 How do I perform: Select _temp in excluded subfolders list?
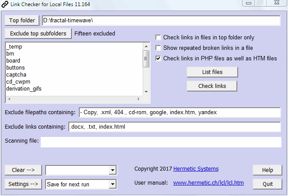[14, 47]
